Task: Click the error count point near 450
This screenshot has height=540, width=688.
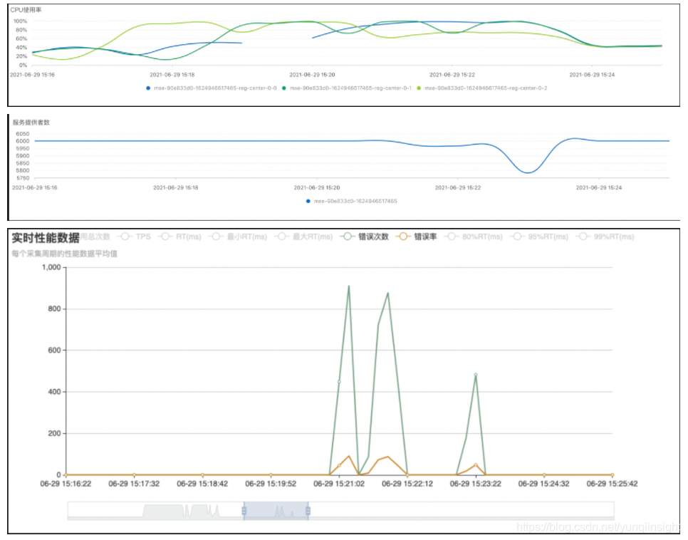Action: point(339,382)
